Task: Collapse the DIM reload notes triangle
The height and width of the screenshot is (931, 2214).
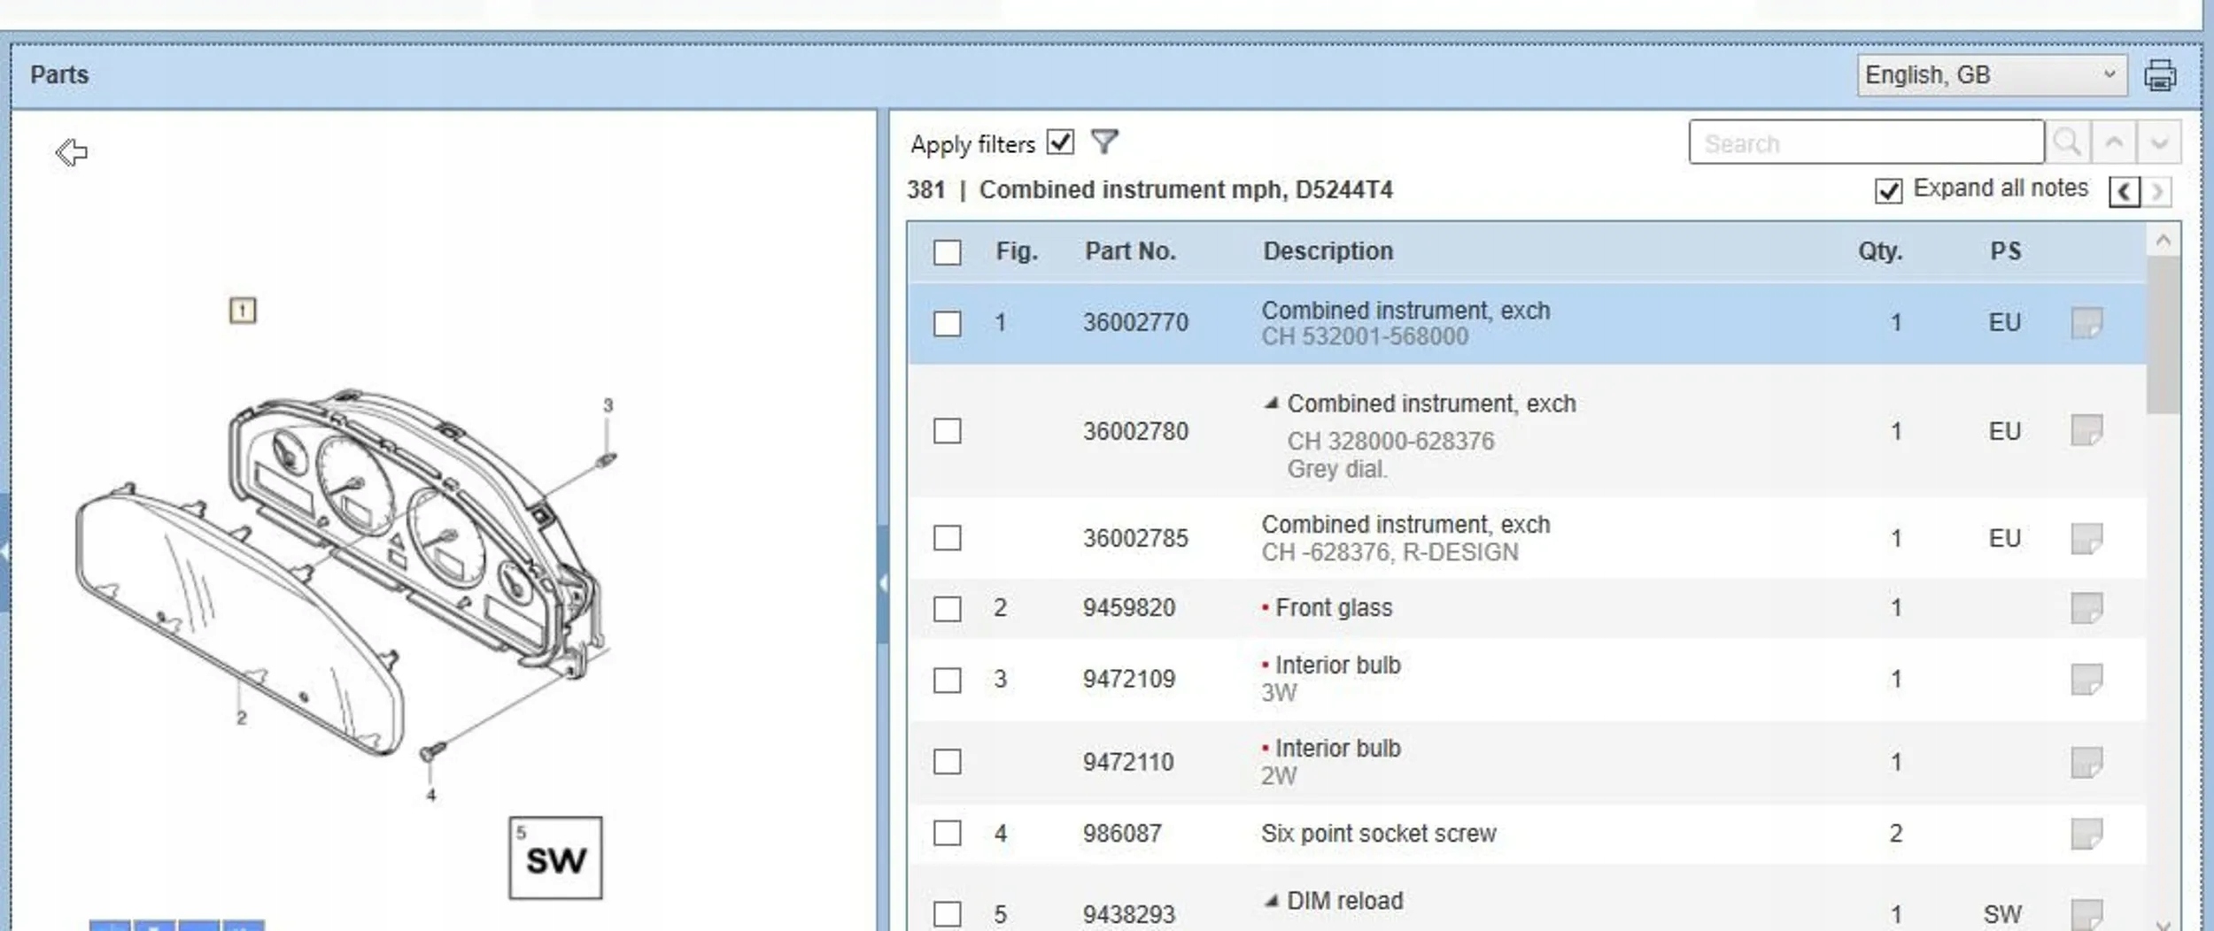Action: pyautogui.click(x=1272, y=901)
